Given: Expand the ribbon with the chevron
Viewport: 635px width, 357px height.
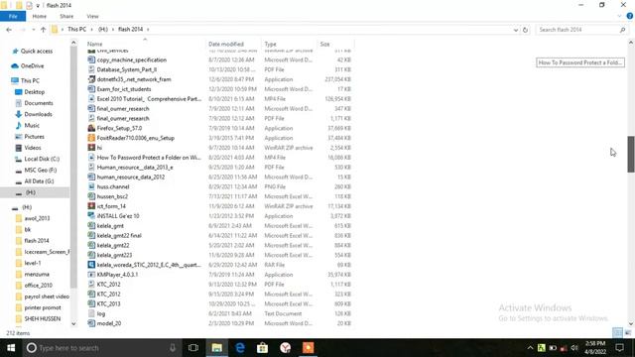Looking at the screenshot, I should [619, 16].
